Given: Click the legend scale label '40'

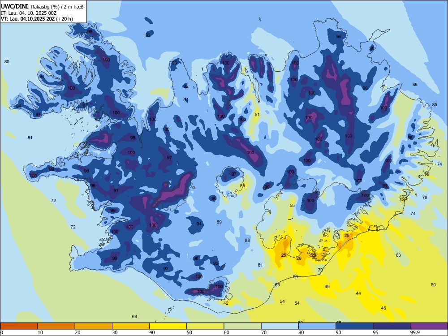Looking at the screenshot, I should 152,332.
